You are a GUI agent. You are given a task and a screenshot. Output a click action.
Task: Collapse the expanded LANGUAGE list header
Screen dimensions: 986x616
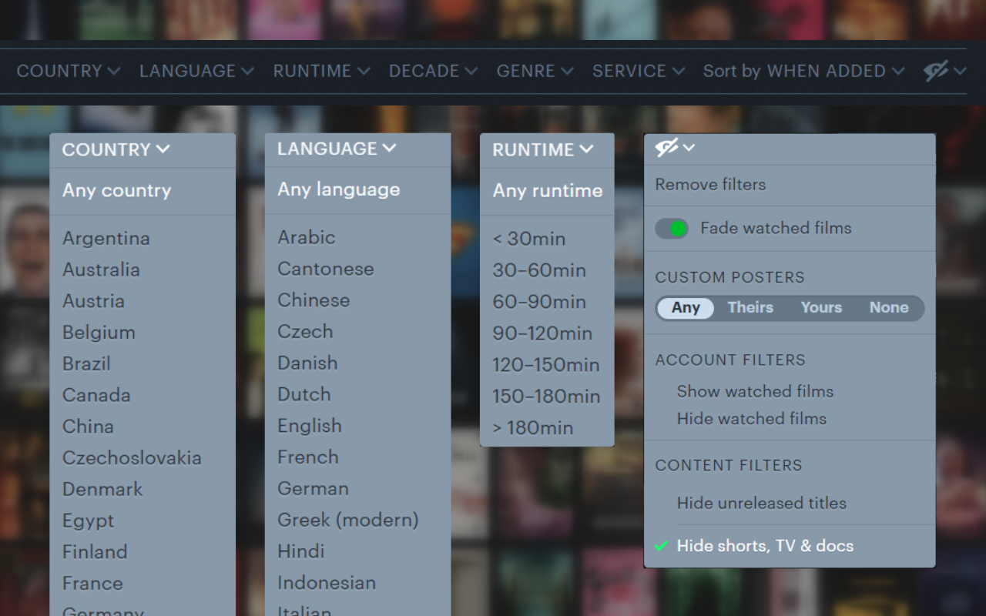[x=337, y=149]
